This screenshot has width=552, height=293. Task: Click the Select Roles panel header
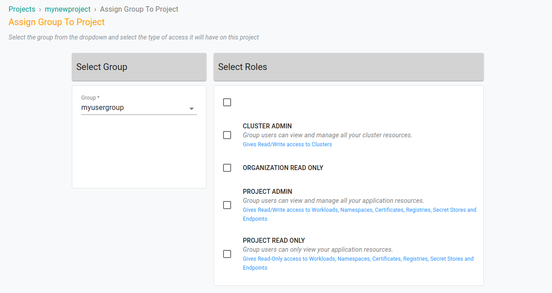coord(349,67)
